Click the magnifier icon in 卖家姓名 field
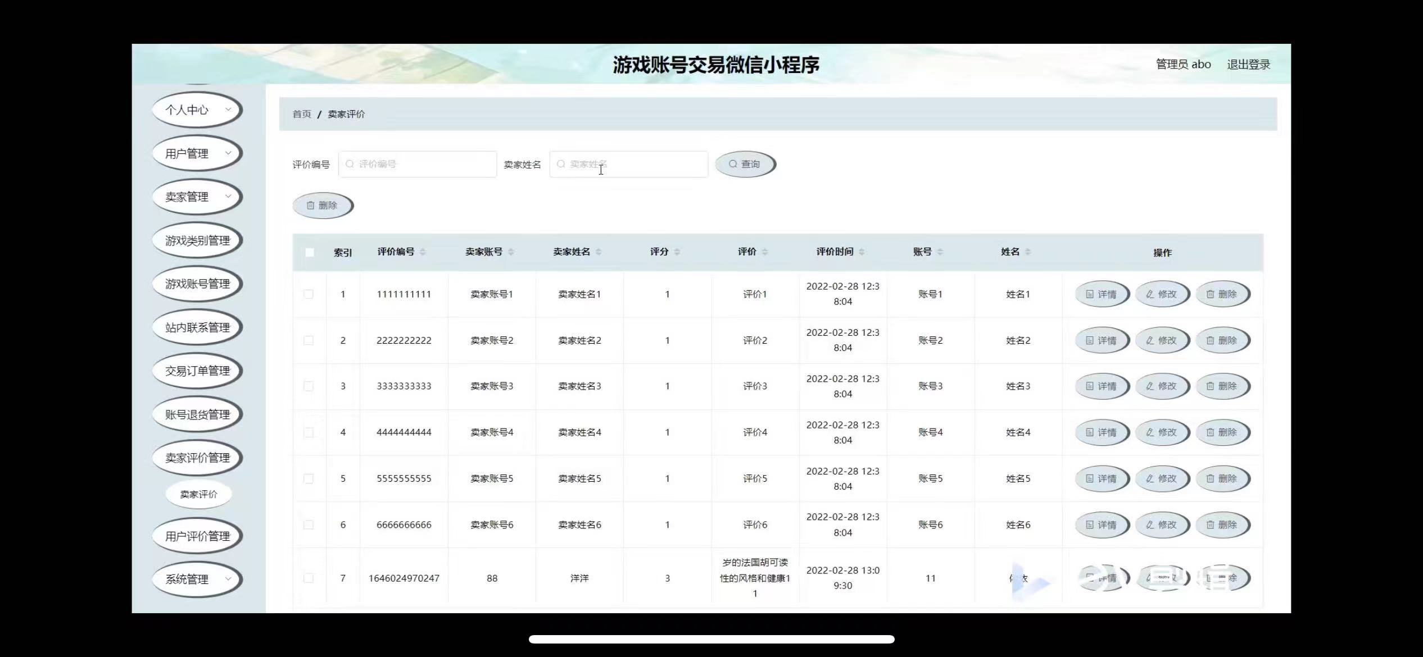 [x=561, y=164]
